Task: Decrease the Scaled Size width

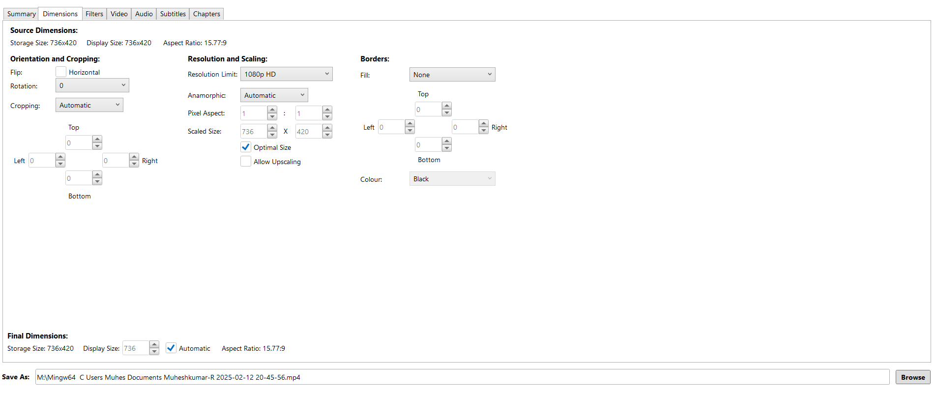Action: coord(272,135)
